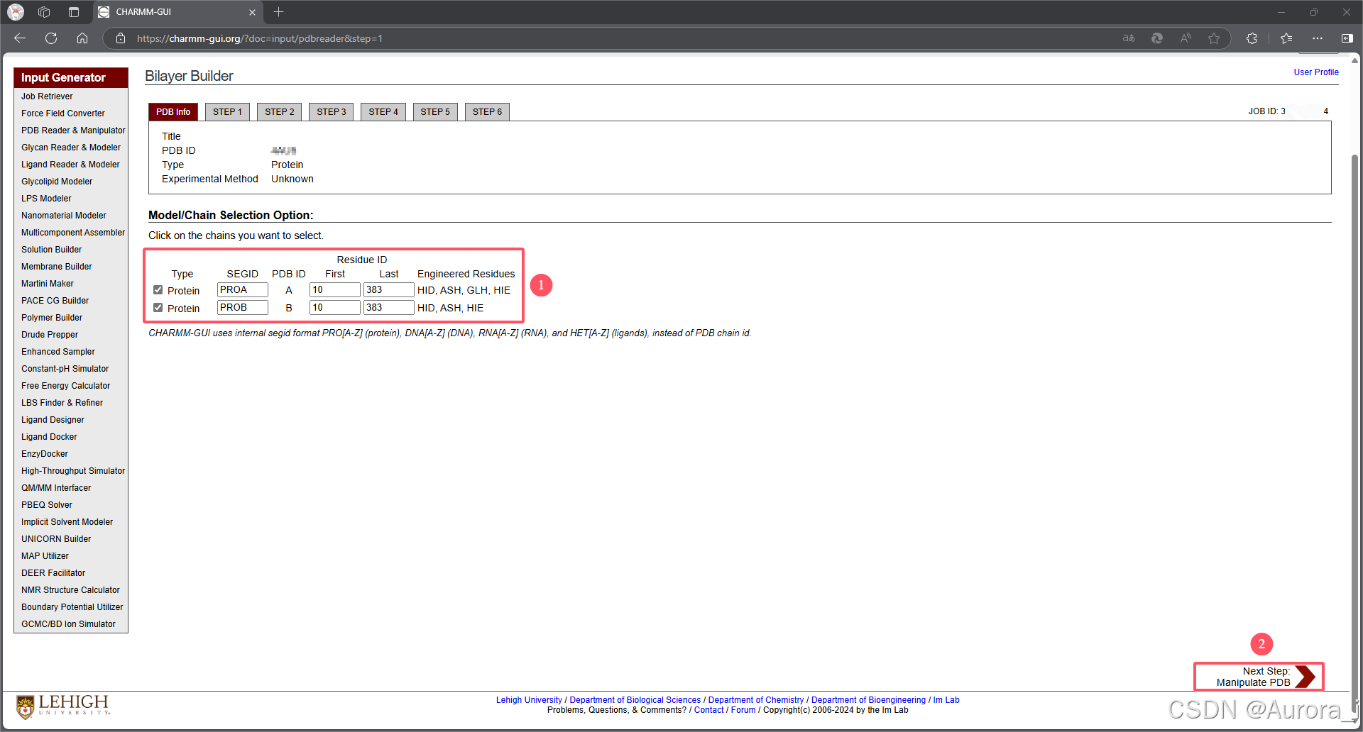Open QM/MM Interfacer

point(56,488)
